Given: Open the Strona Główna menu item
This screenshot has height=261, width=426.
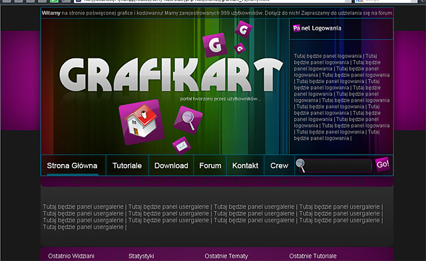Looking at the screenshot, I should [x=72, y=165].
